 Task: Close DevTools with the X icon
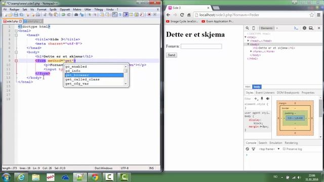point(319,28)
